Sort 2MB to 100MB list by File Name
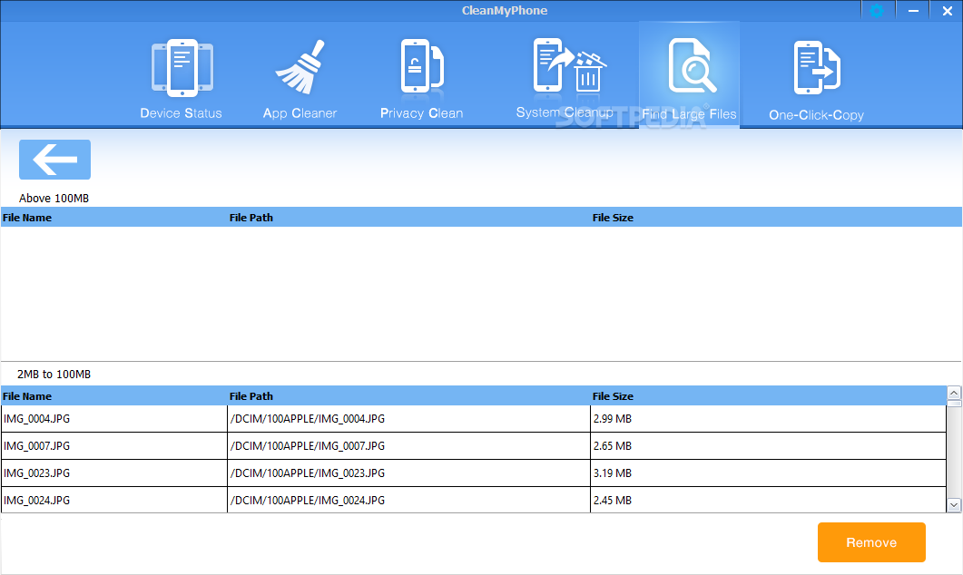This screenshot has width=963, height=575. coord(27,395)
